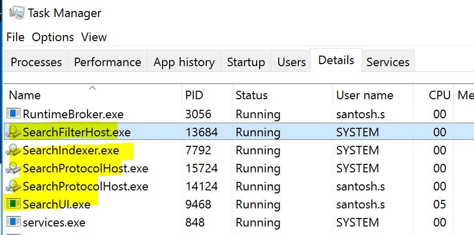Click the SearchIndexer.exe process icon

13,150
